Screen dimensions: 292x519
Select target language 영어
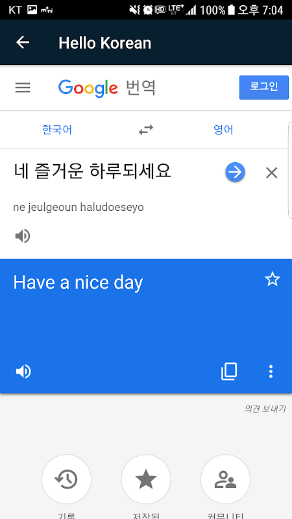[223, 130]
